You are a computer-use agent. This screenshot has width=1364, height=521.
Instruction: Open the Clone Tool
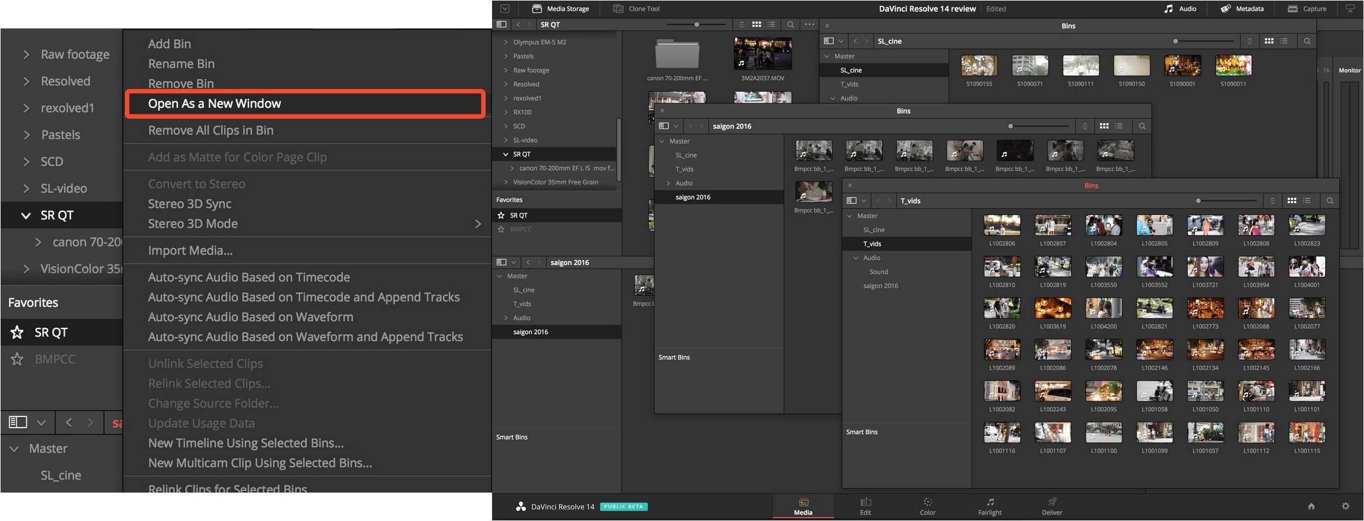(637, 9)
